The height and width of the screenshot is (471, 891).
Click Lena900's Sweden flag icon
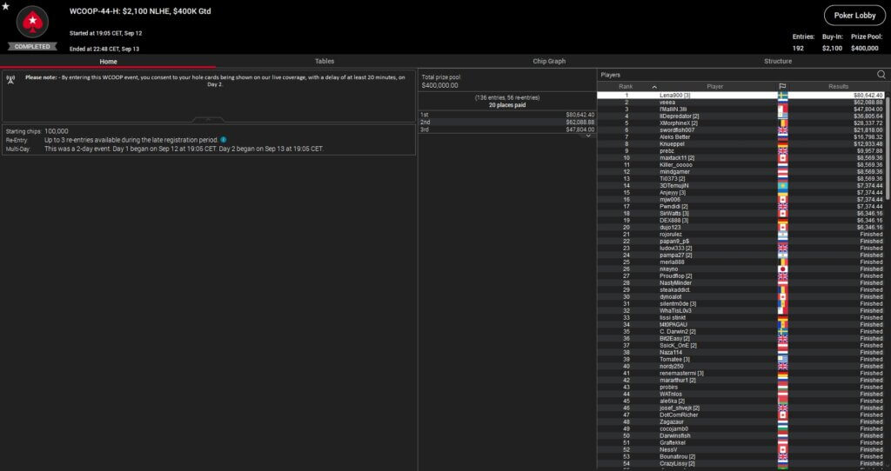point(782,96)
